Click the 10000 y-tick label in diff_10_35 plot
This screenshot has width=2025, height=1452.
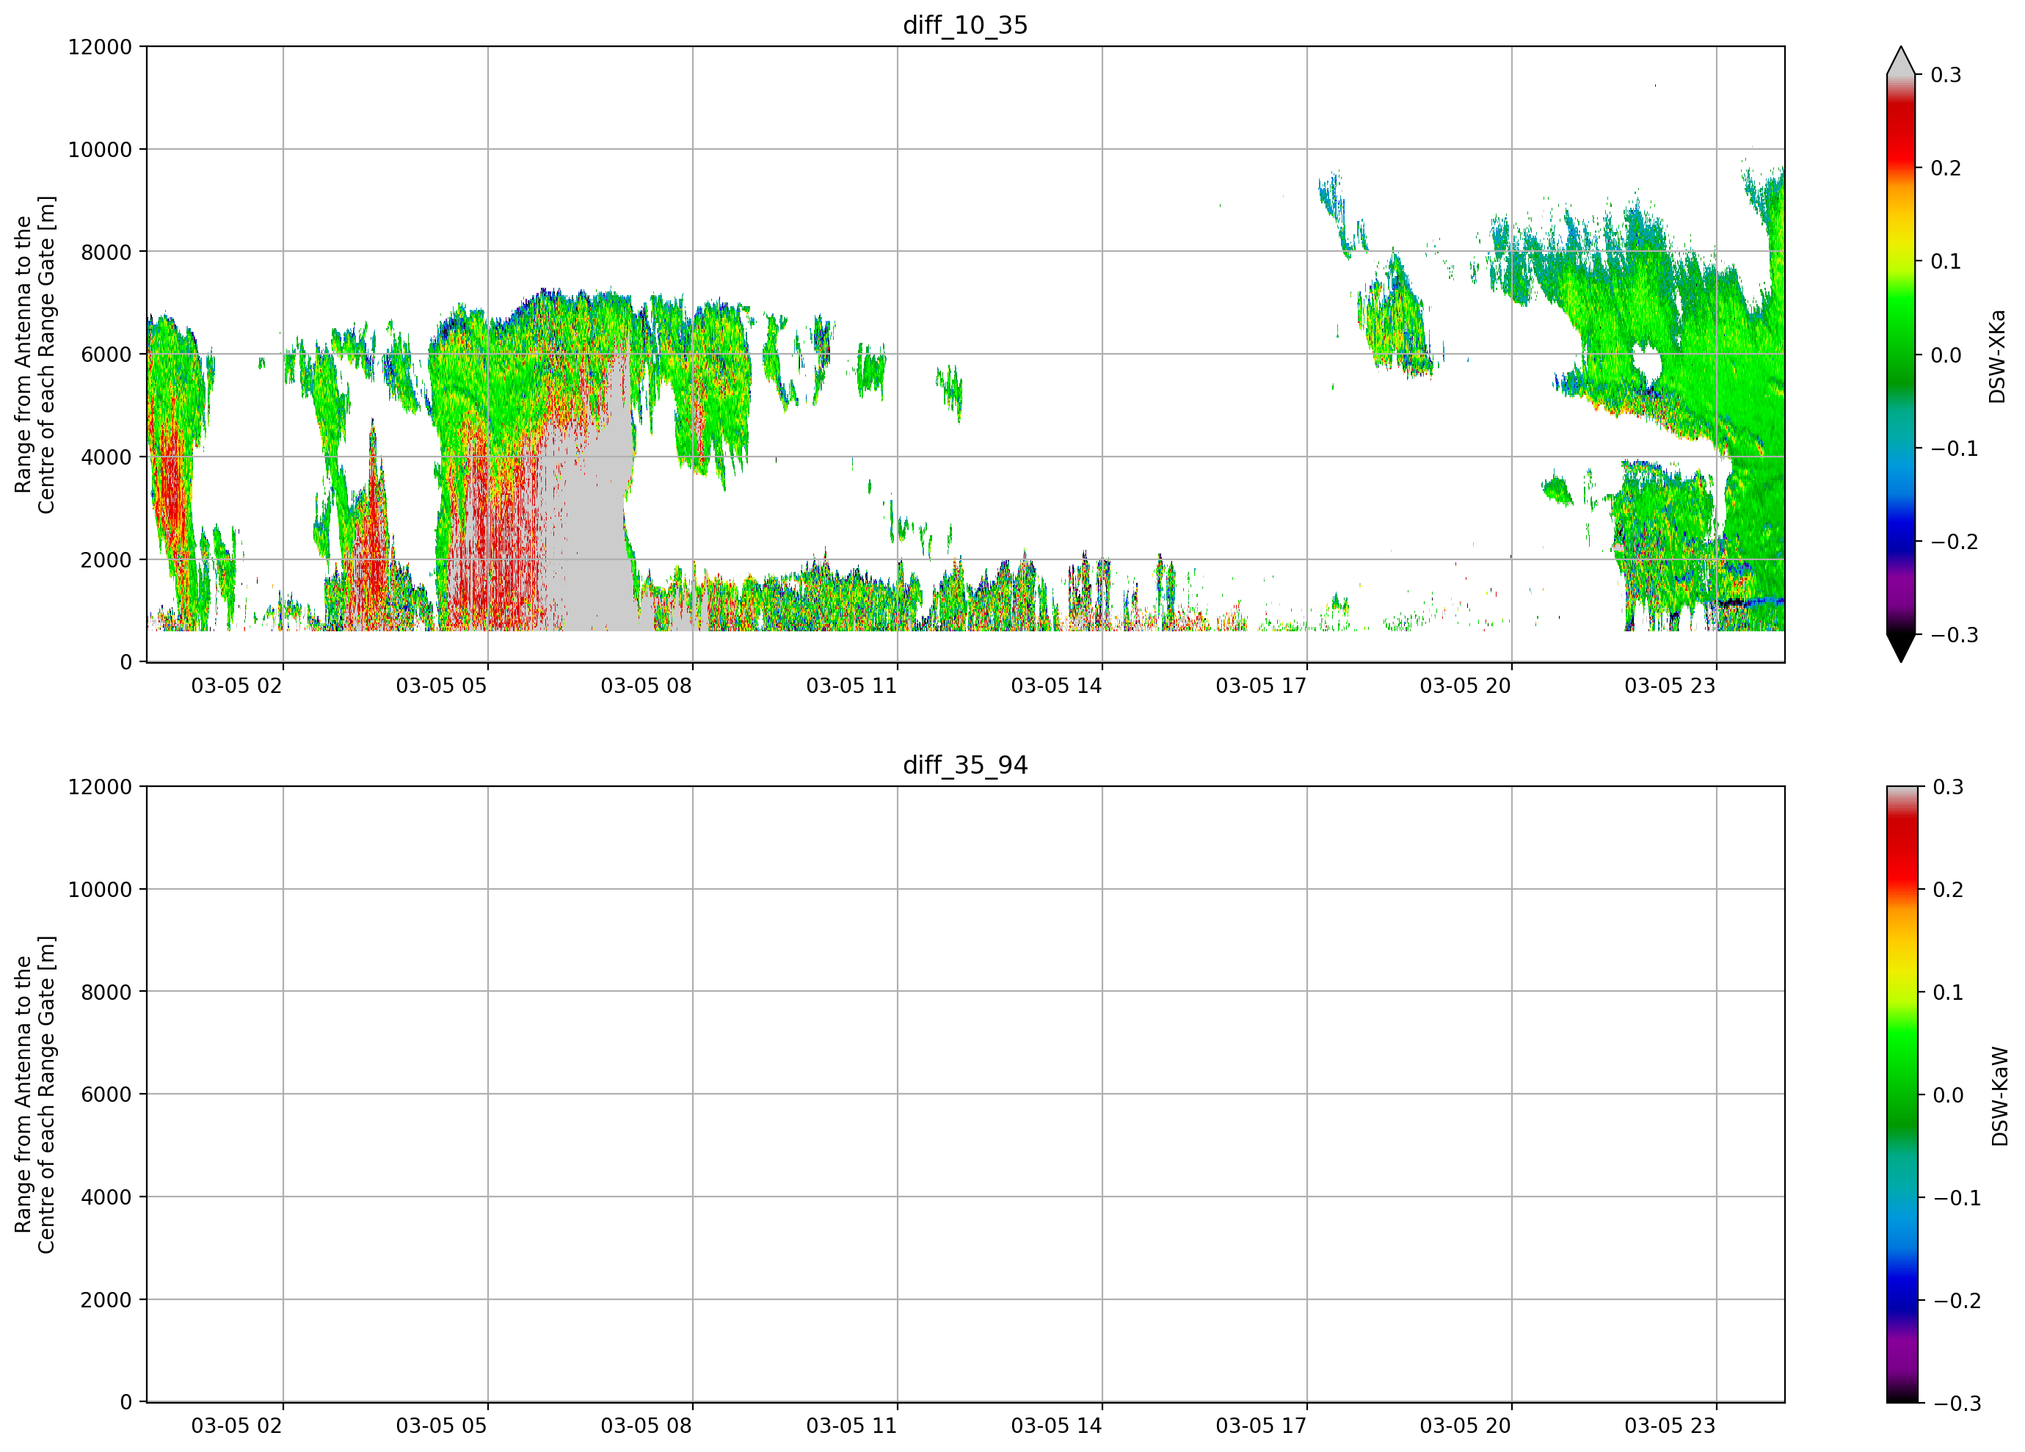[100, 149]
